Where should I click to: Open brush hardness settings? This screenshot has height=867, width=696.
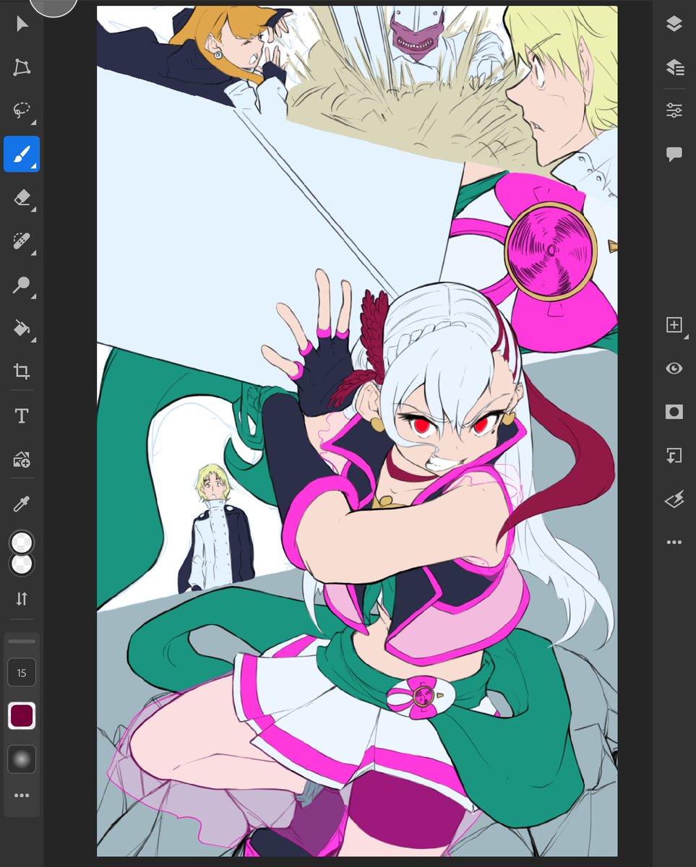[22, 759]
